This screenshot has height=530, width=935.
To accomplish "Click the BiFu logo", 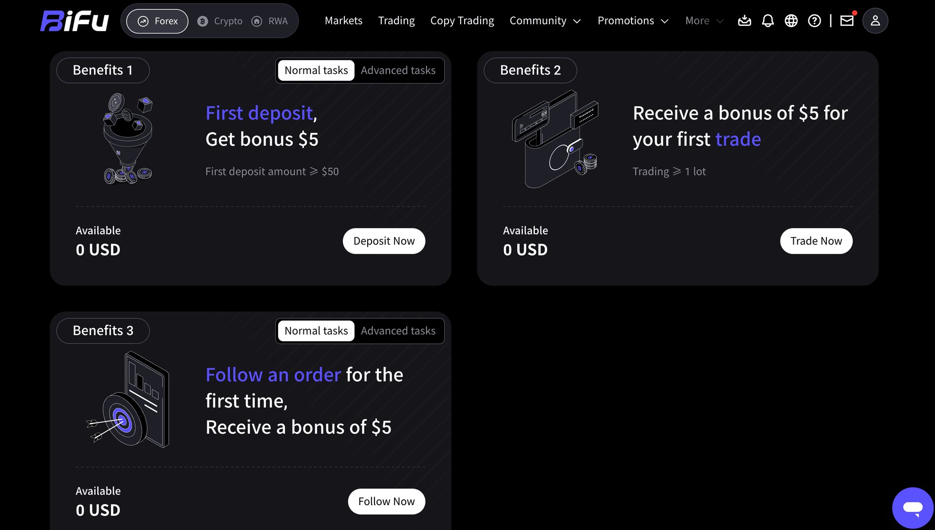I will 75,21.
